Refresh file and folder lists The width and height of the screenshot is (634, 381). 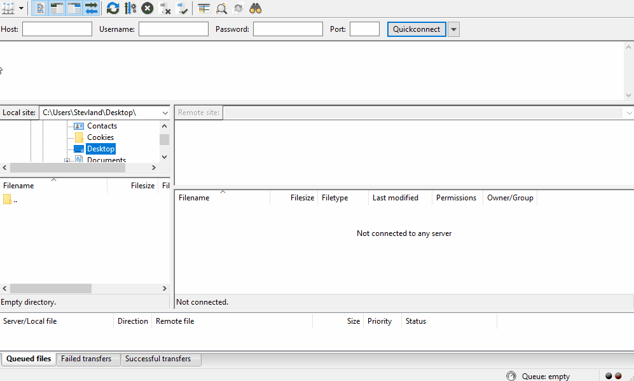pos(113,8)
